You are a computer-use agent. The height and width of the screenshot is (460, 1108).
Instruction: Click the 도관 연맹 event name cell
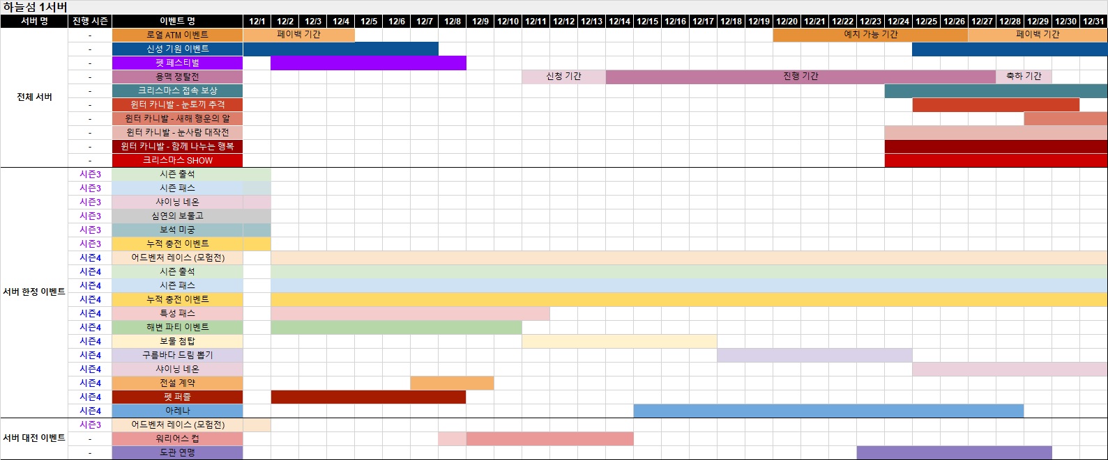pos(177,452)
